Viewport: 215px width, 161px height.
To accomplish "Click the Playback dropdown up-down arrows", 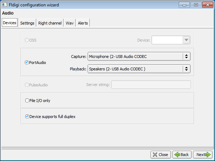I will 186,69.
